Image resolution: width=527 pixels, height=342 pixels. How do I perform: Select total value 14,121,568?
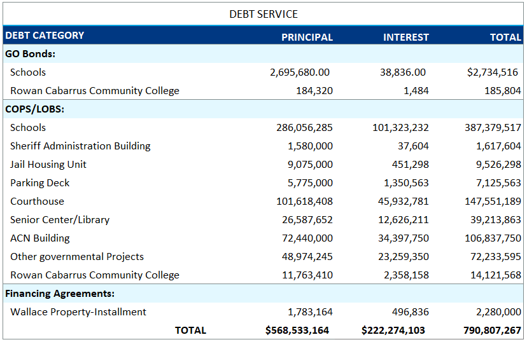pyautogui.click(x=496, y=275)
